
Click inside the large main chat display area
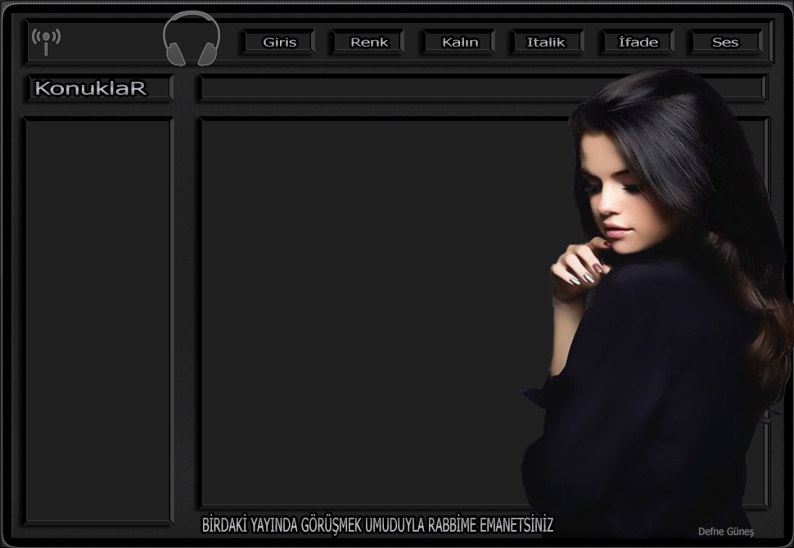[368, 311]
